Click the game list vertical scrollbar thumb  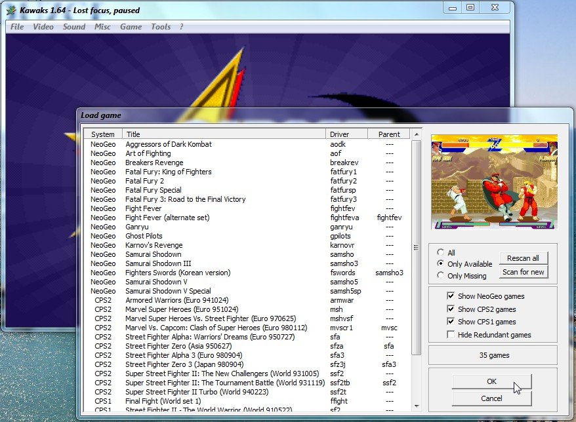(x=416, y=247)
